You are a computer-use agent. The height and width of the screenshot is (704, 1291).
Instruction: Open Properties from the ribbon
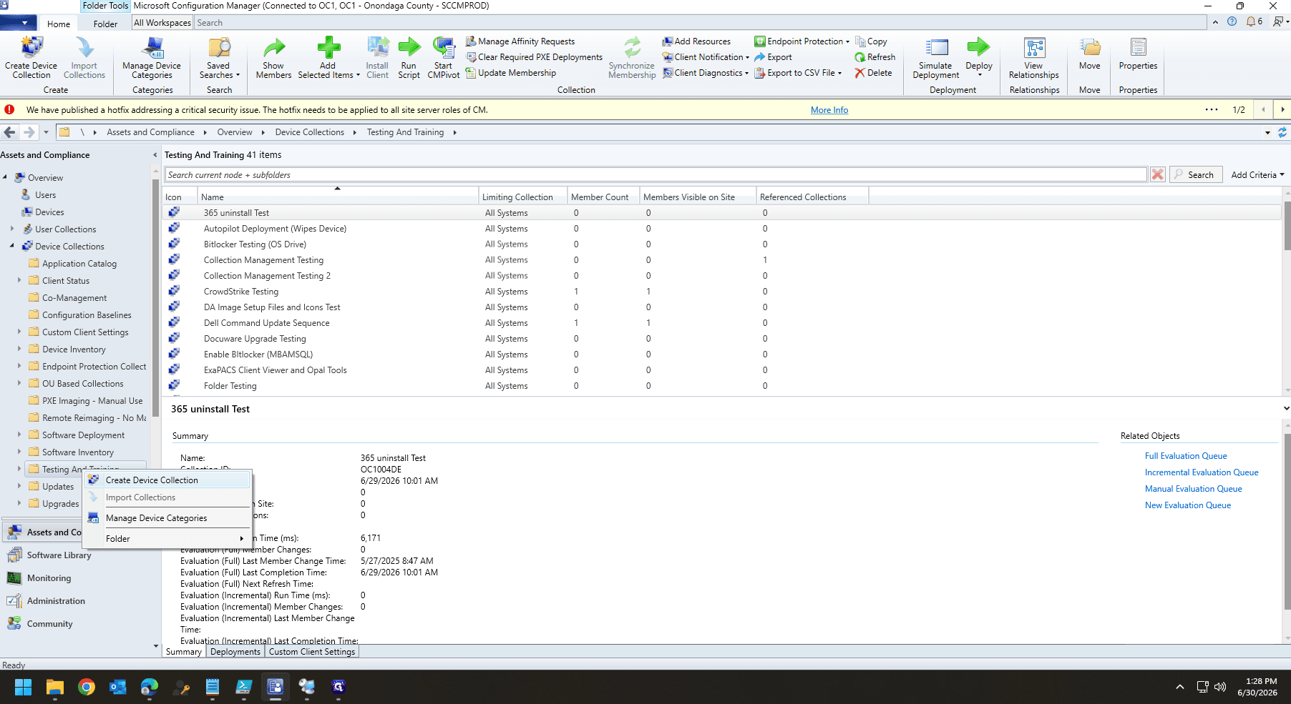[1138, 54]
